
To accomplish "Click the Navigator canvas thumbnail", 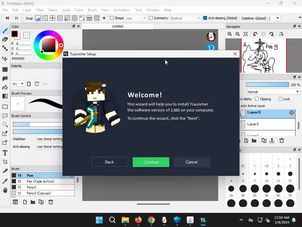I will tap(264, 56).
